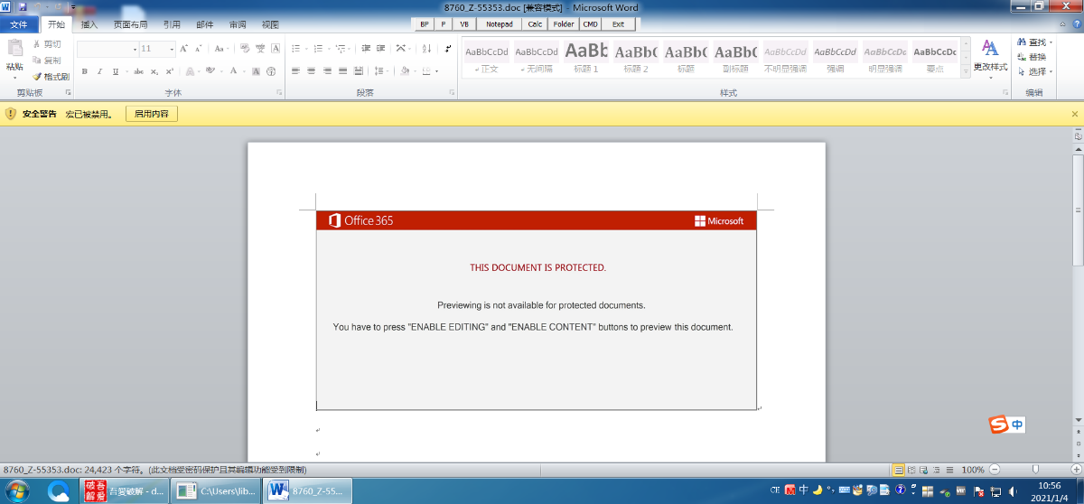Click the Align Right icon
The height and width of the screenshot is (504, 1084).
327,70
